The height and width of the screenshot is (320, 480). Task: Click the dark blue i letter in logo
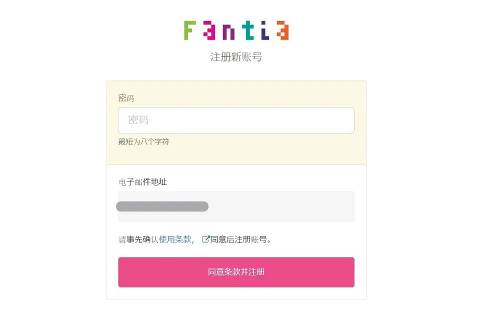pyautogui.click(x=265, y=30)
